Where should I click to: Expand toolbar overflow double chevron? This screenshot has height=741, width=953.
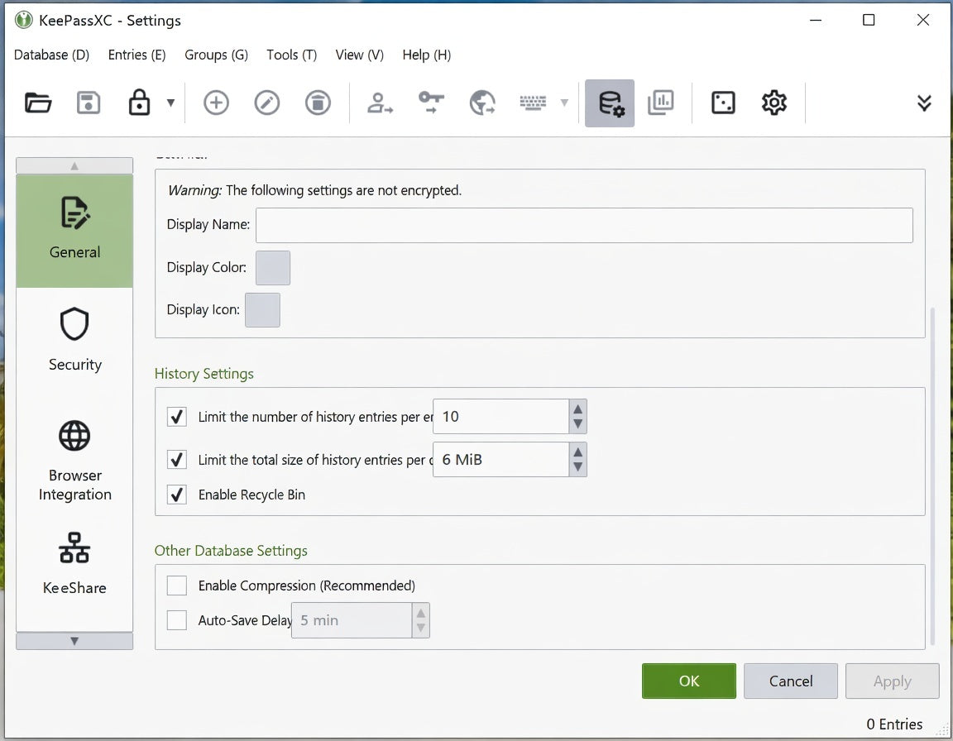(924, 103)
